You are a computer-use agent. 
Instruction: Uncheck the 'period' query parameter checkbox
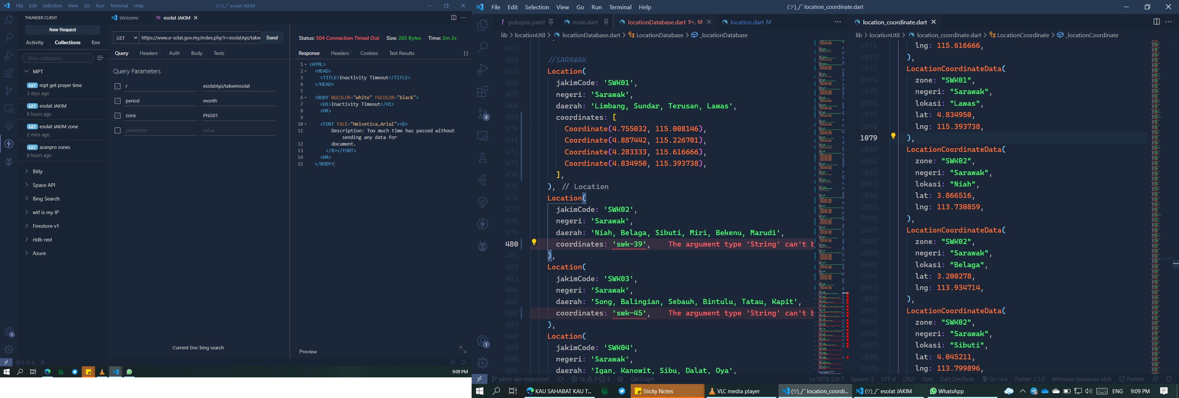(118, 101)
